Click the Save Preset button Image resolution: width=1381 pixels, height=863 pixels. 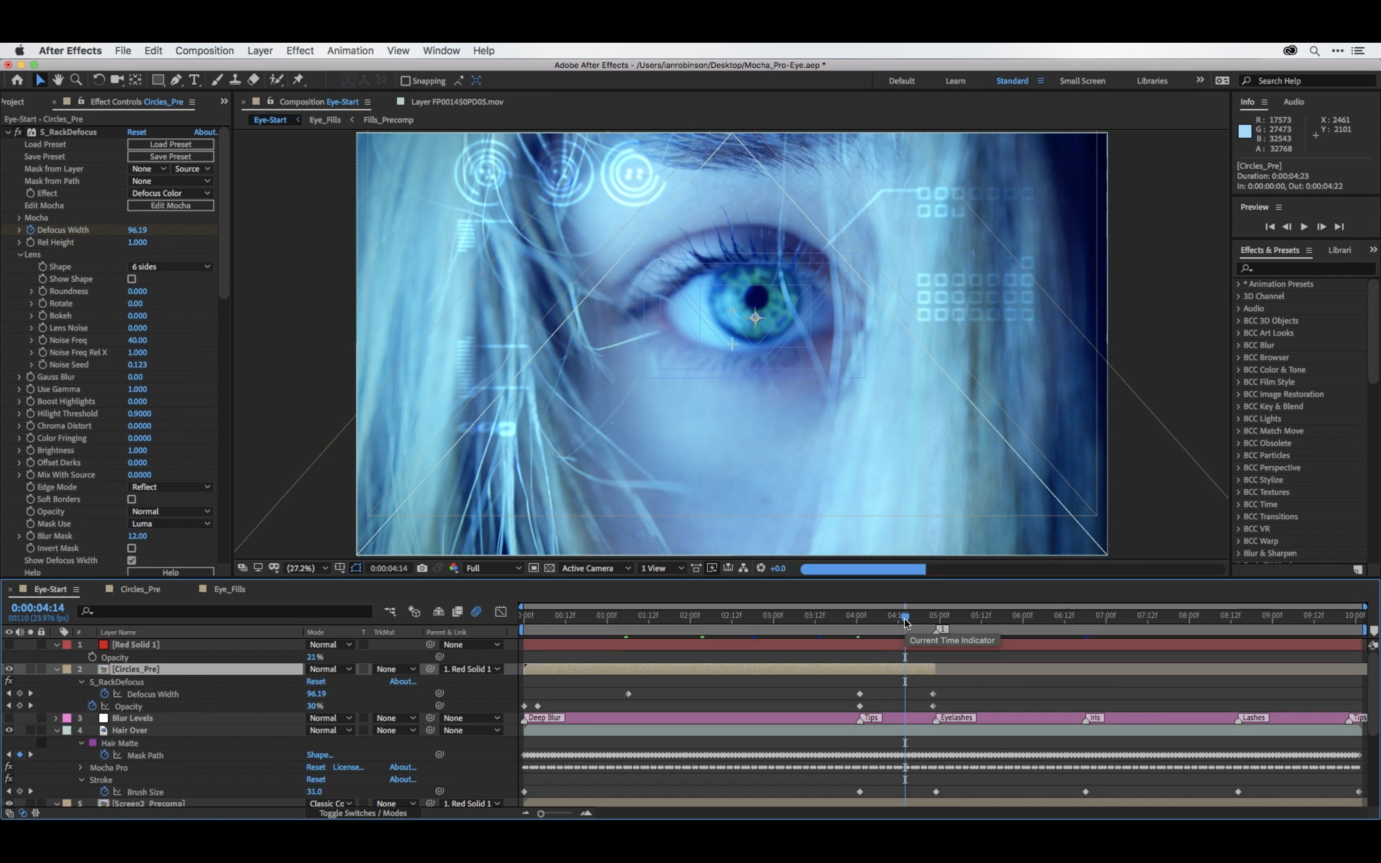point(170,156)
